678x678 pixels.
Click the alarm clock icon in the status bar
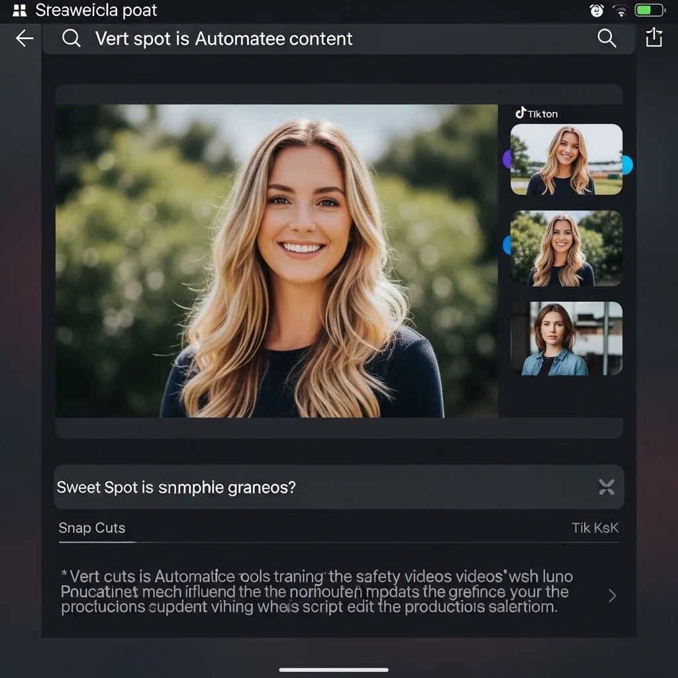click(596, 11)
